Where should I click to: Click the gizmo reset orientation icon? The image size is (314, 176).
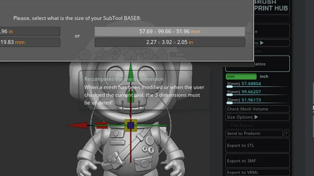tap(145, 54)
